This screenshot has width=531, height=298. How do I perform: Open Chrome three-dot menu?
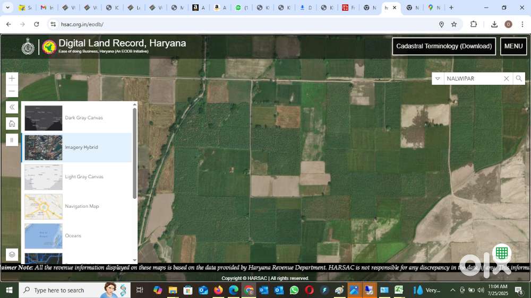click(x=523, y=24)
